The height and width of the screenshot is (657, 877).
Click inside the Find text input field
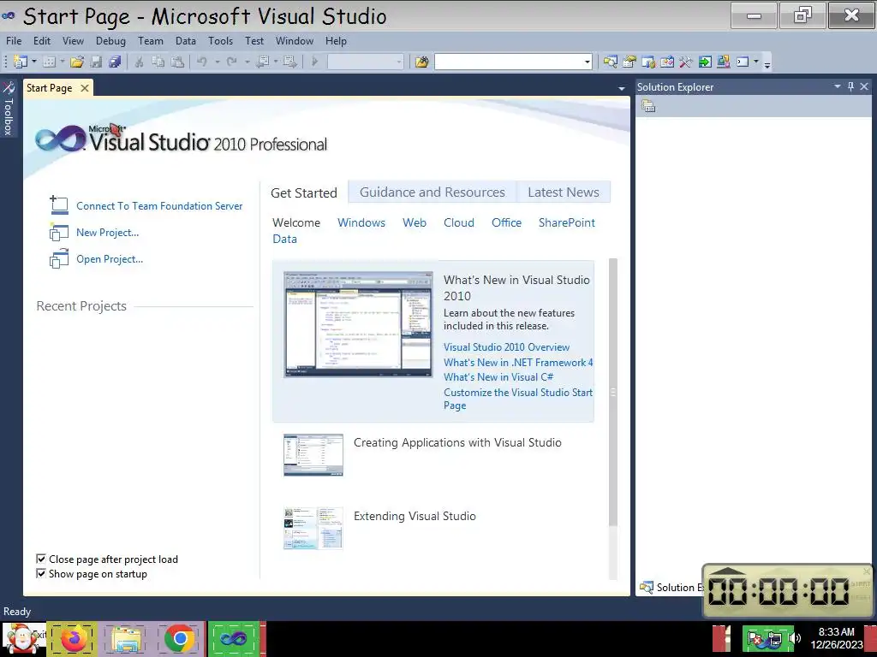point(509,62)
